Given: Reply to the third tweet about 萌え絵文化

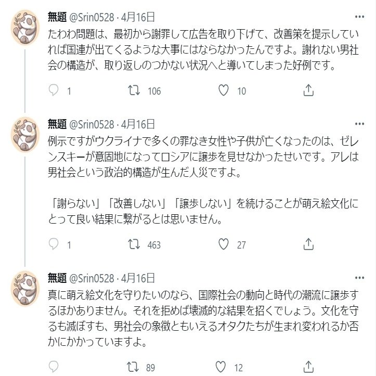Looking at the screenshot, I should 54,367.
